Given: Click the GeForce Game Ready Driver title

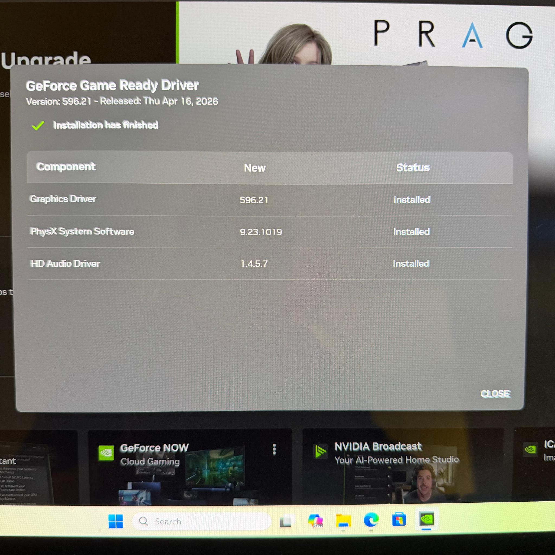Looking at the screenshot, I should coord(112,85).
